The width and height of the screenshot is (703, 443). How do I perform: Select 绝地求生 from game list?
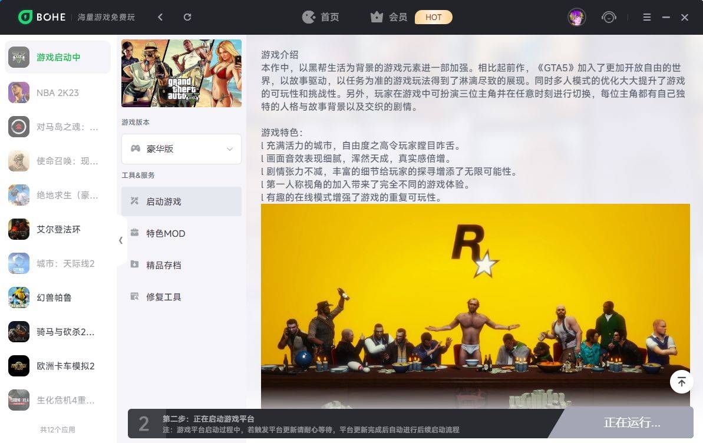(x=58, y=195)
